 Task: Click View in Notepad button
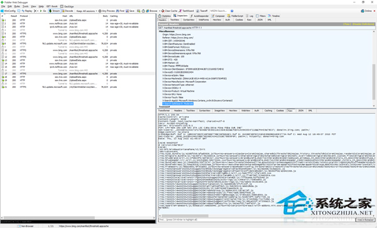click(365, 220)
